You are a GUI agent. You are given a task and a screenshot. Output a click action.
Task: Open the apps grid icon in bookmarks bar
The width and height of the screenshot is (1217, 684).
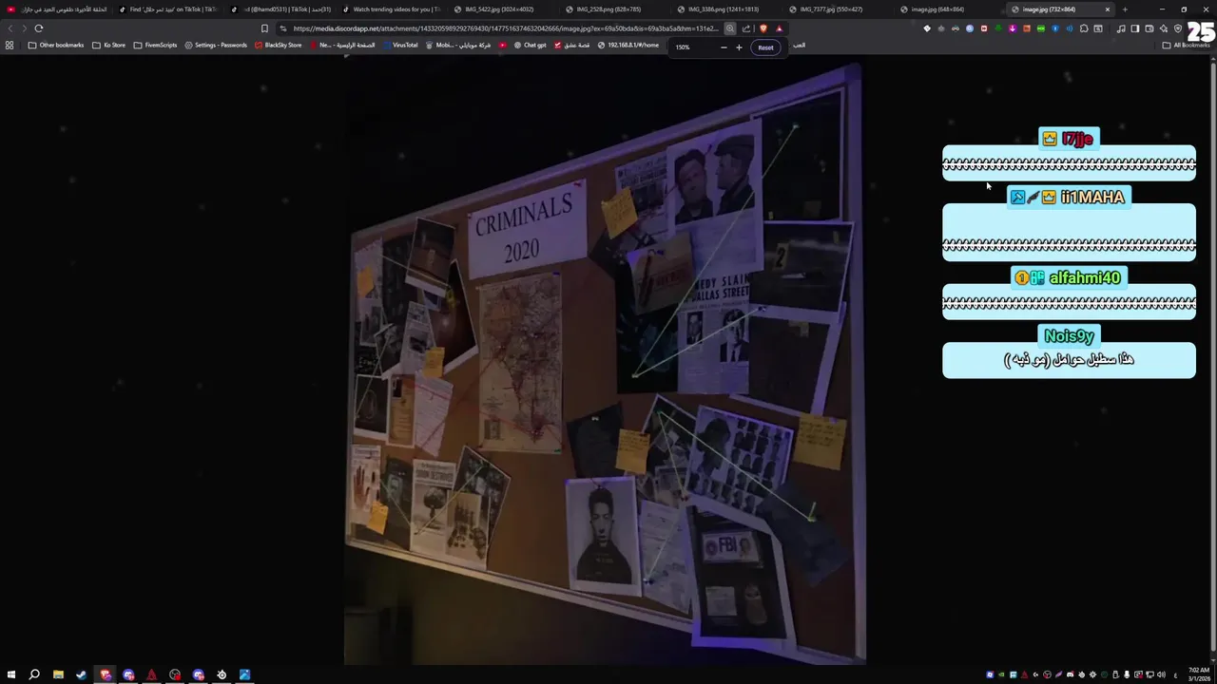coord(10,45)
